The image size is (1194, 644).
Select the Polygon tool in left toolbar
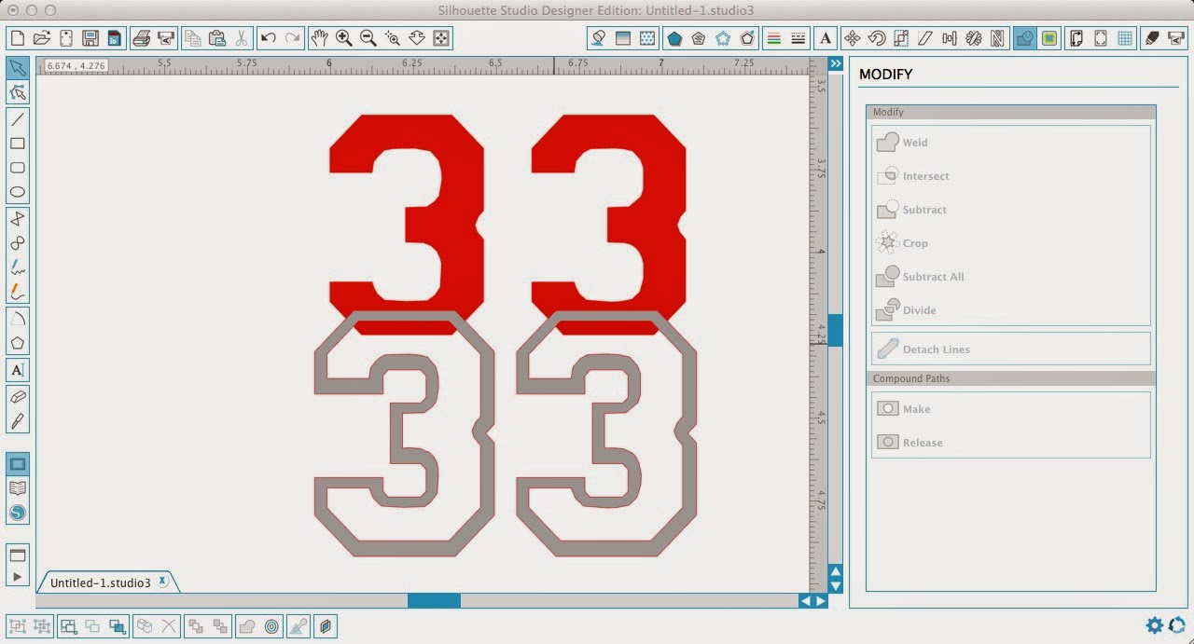pos(18,342)
